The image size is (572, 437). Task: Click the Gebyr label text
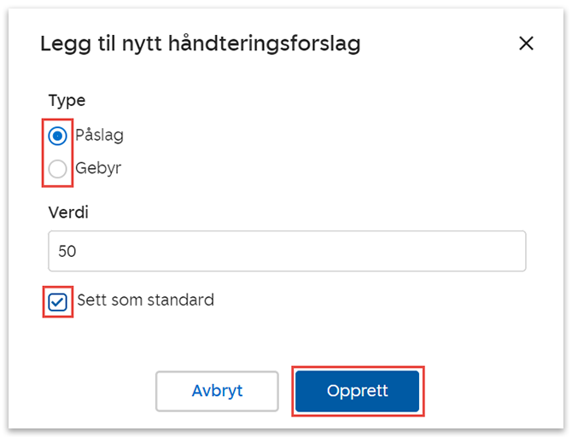(x=98, y=168)
